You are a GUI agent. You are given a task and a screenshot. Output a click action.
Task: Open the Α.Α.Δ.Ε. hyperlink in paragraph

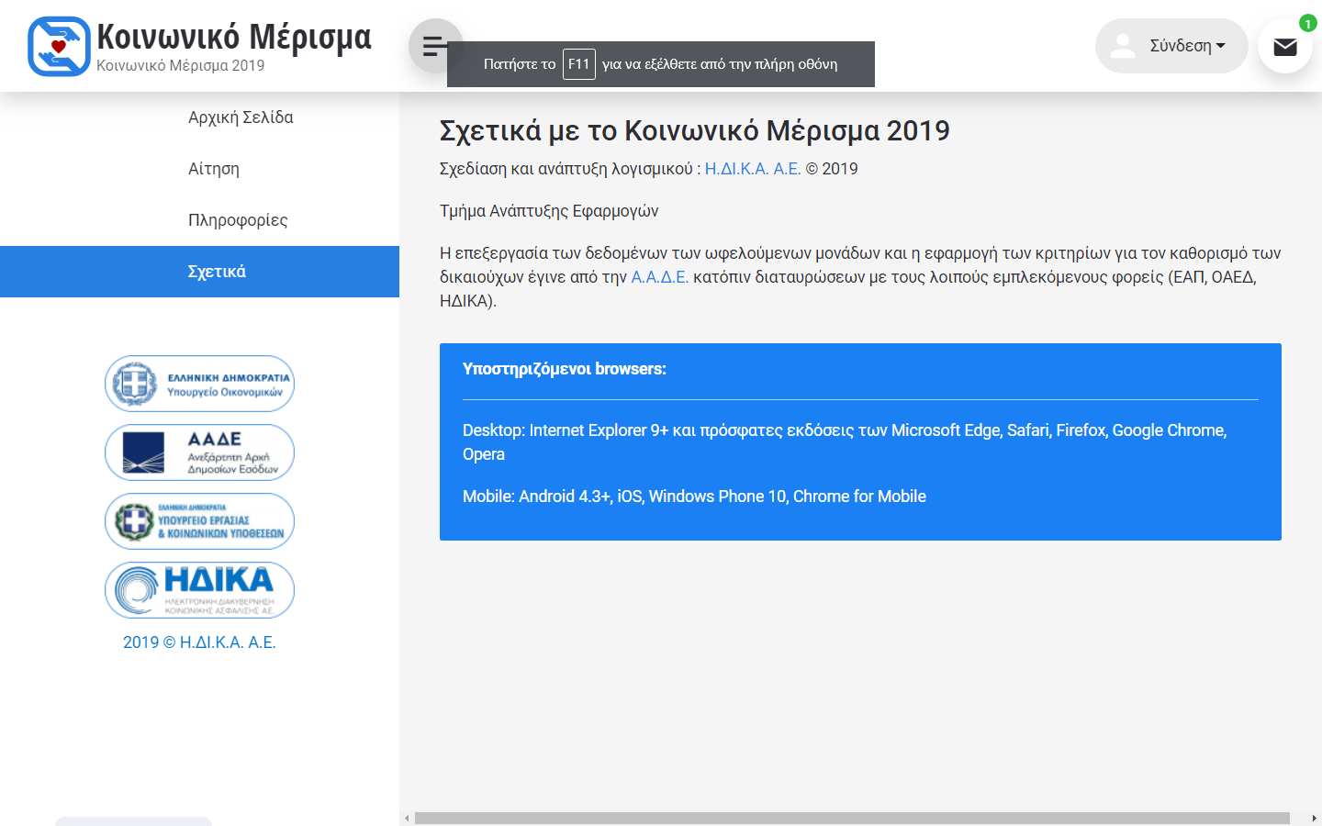coord(659,277)
